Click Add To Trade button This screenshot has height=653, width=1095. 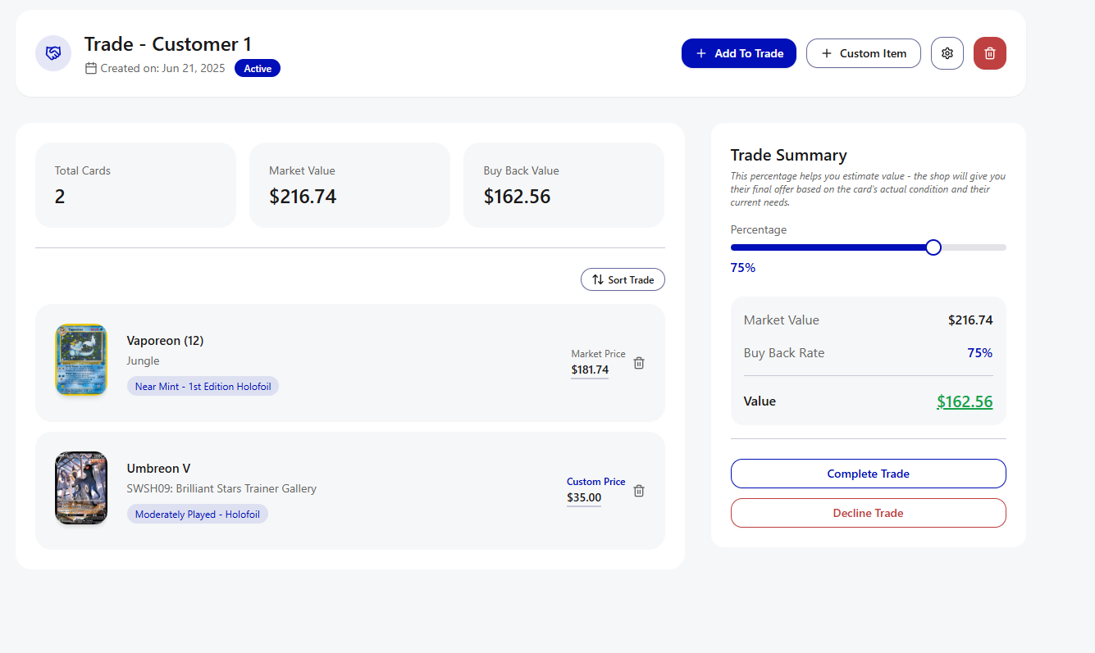738,53
